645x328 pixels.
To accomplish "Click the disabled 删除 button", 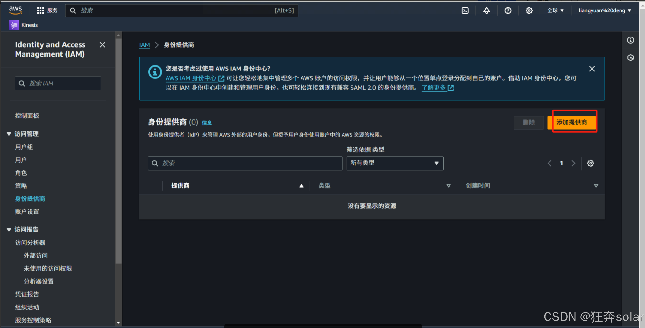I will pyautogui.click(x=528, y=122).
